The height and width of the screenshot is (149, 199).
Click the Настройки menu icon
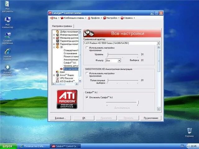pos(104,18)
